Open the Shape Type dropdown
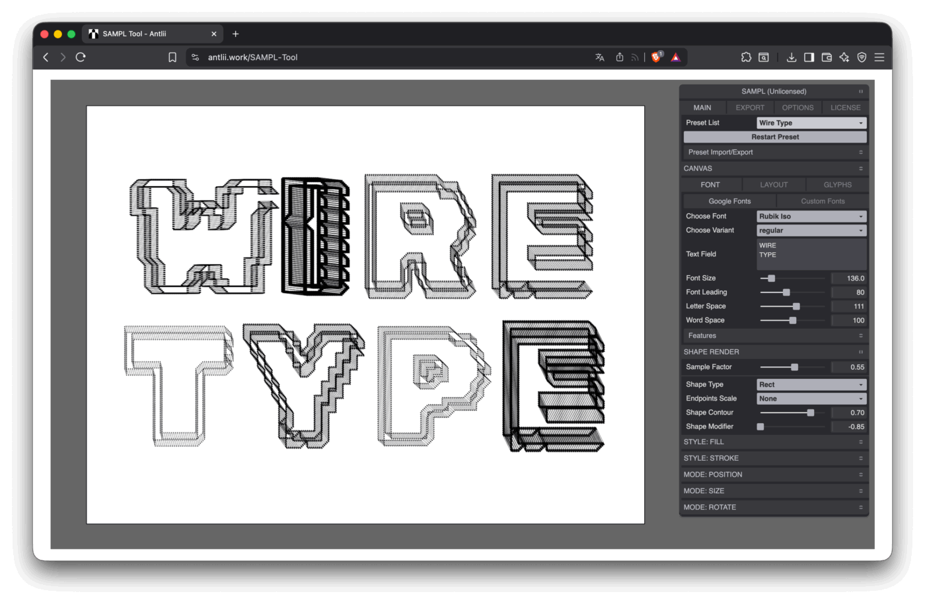The width and height of the screenshot is (925, 604). point(811,385)
